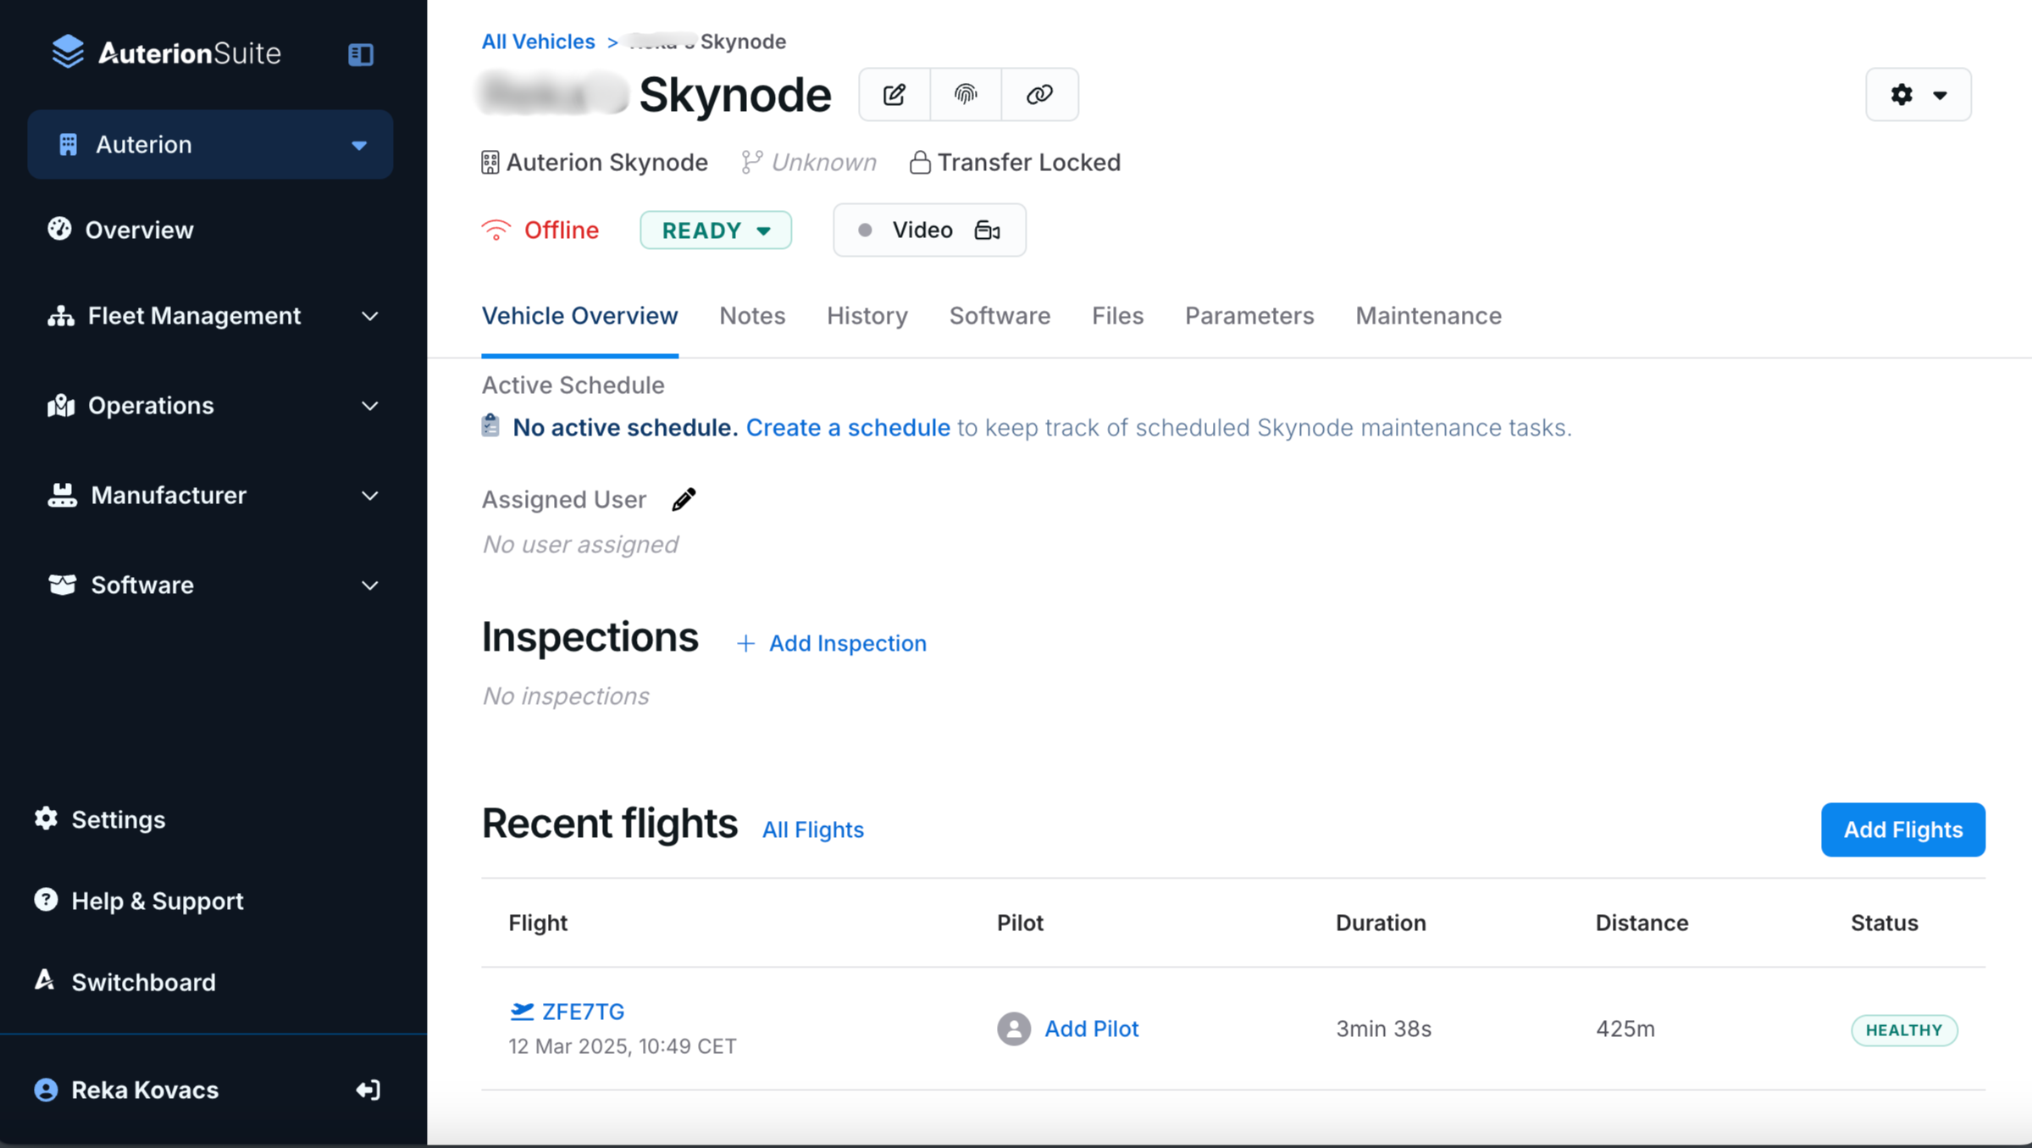Click the logout icon beside Reka Kovacs

[368, 1090]
